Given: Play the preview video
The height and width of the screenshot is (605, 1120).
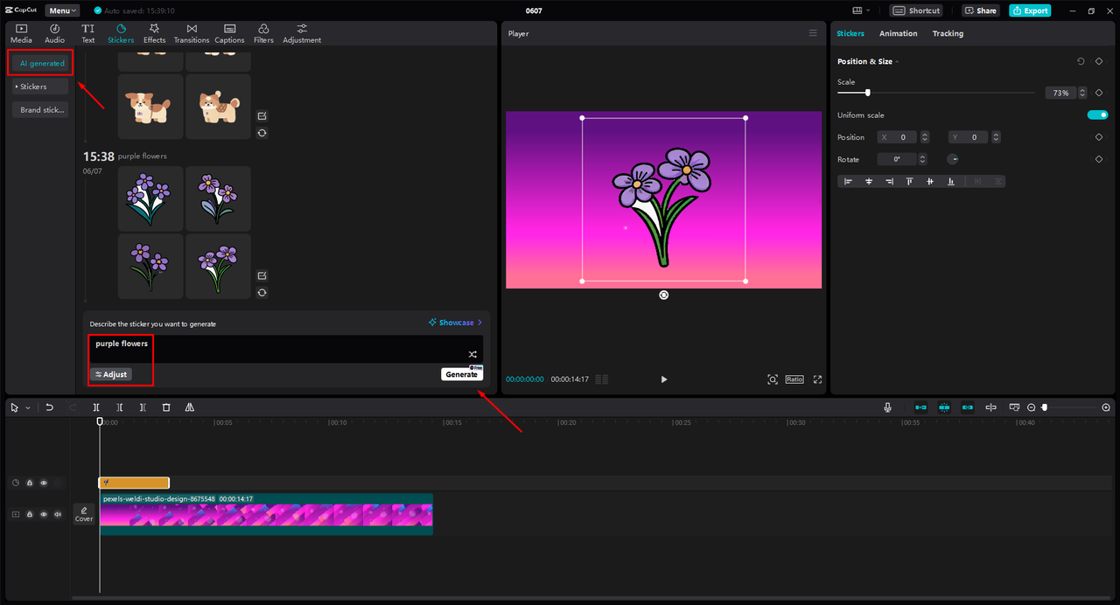Looking at the screenshot, I should coord(663,379).
